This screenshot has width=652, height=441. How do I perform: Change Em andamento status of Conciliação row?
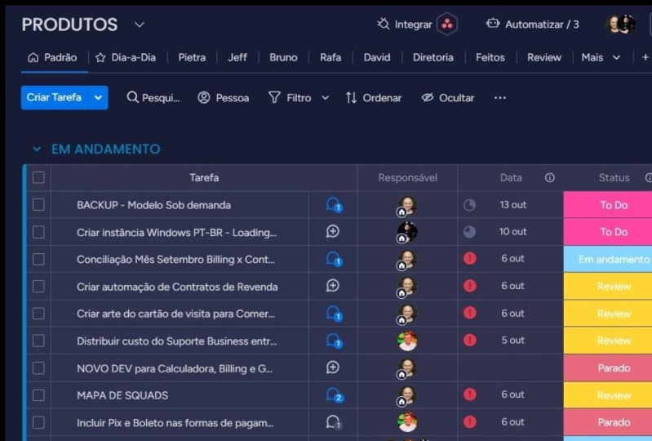[x=607, y=259]
